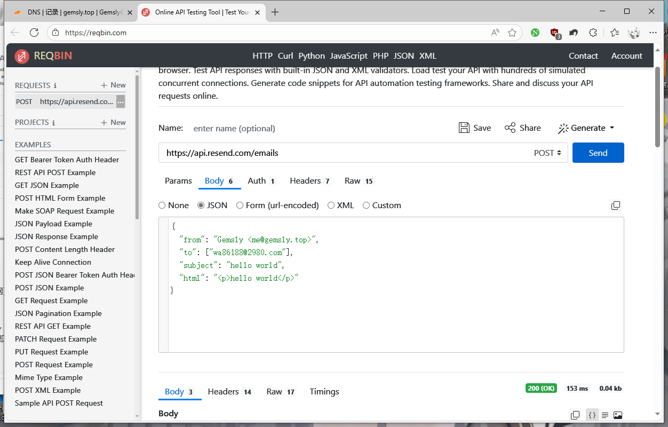Copy the request body with copy icon
This screenshot has width=668, height=427.
[615, 205]
